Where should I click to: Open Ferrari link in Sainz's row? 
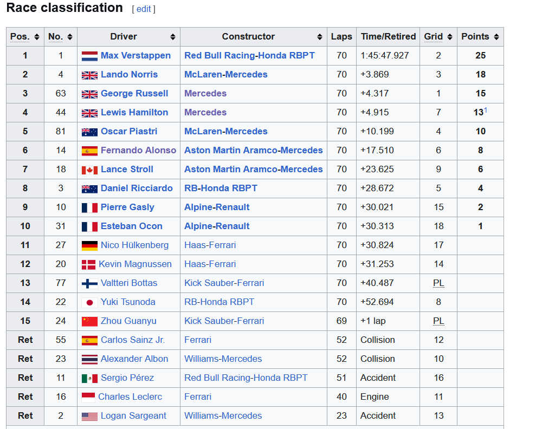click(198, 340)
